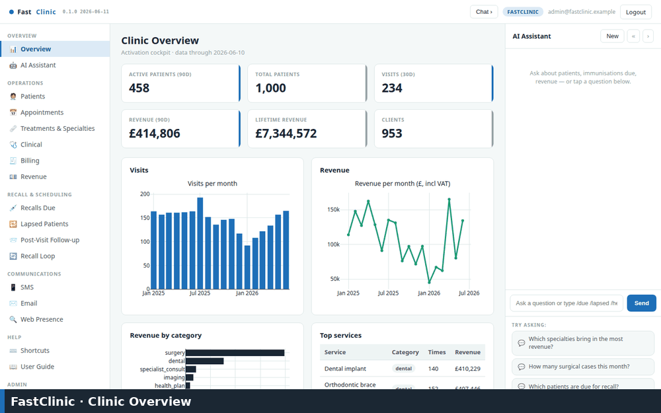Click the blue dot logo next to FastClinic

(x=11, y=12)
